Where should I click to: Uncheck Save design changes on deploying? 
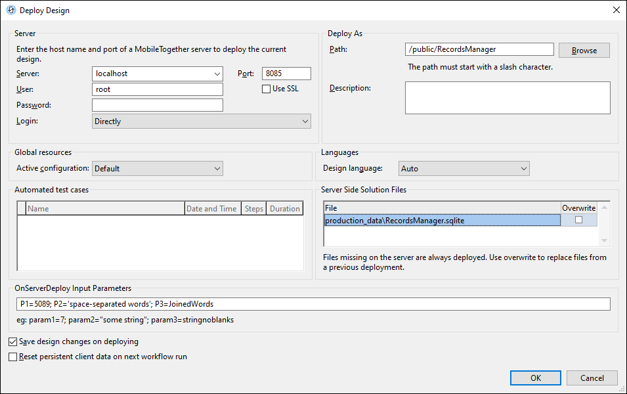[13, 341]
